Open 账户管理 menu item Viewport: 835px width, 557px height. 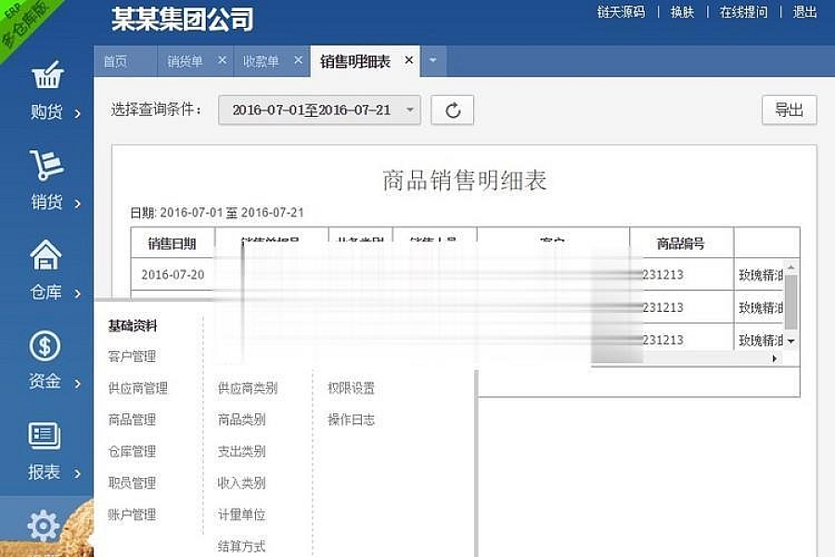tap(132, 515)
